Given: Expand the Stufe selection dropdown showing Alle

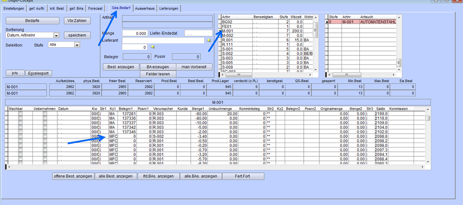Looking at the screenshot, I should coord(77,45).
